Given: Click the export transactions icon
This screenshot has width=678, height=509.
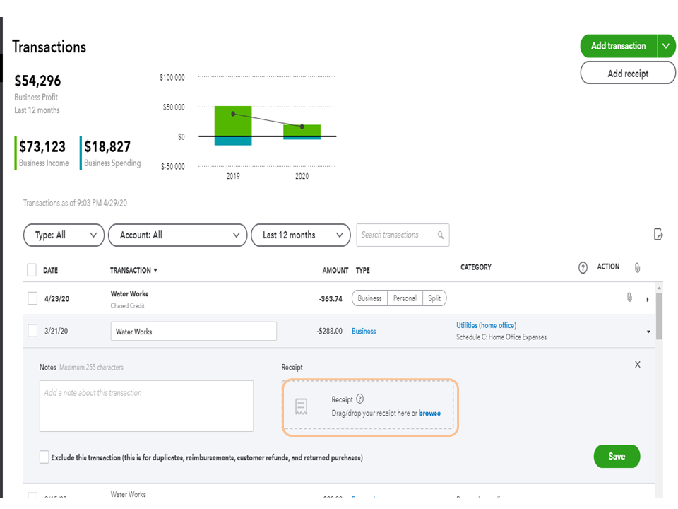Looking at the screenshot, I should (x=658, y=235).
